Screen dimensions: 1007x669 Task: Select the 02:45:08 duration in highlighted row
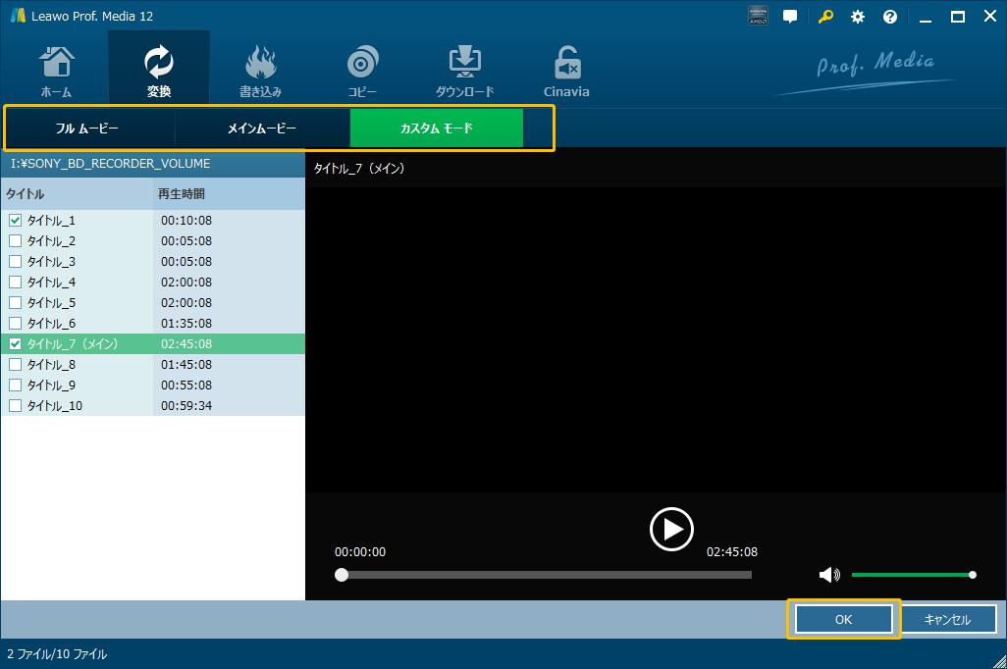[186, 343]
